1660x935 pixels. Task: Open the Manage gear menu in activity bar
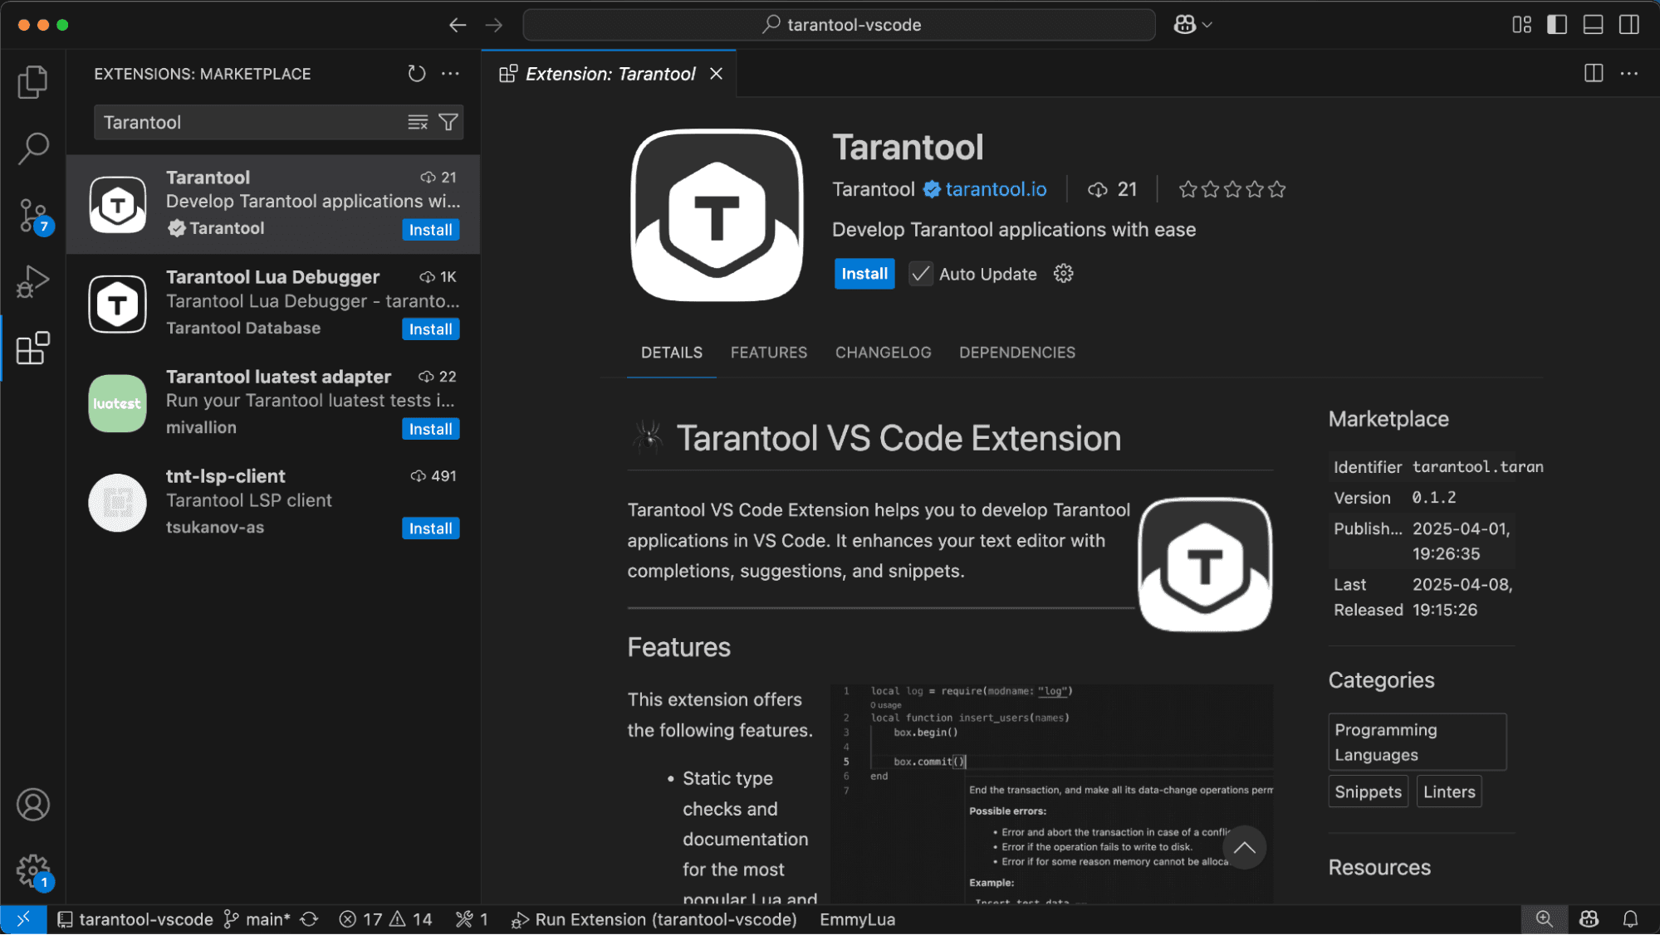[32, 870]
